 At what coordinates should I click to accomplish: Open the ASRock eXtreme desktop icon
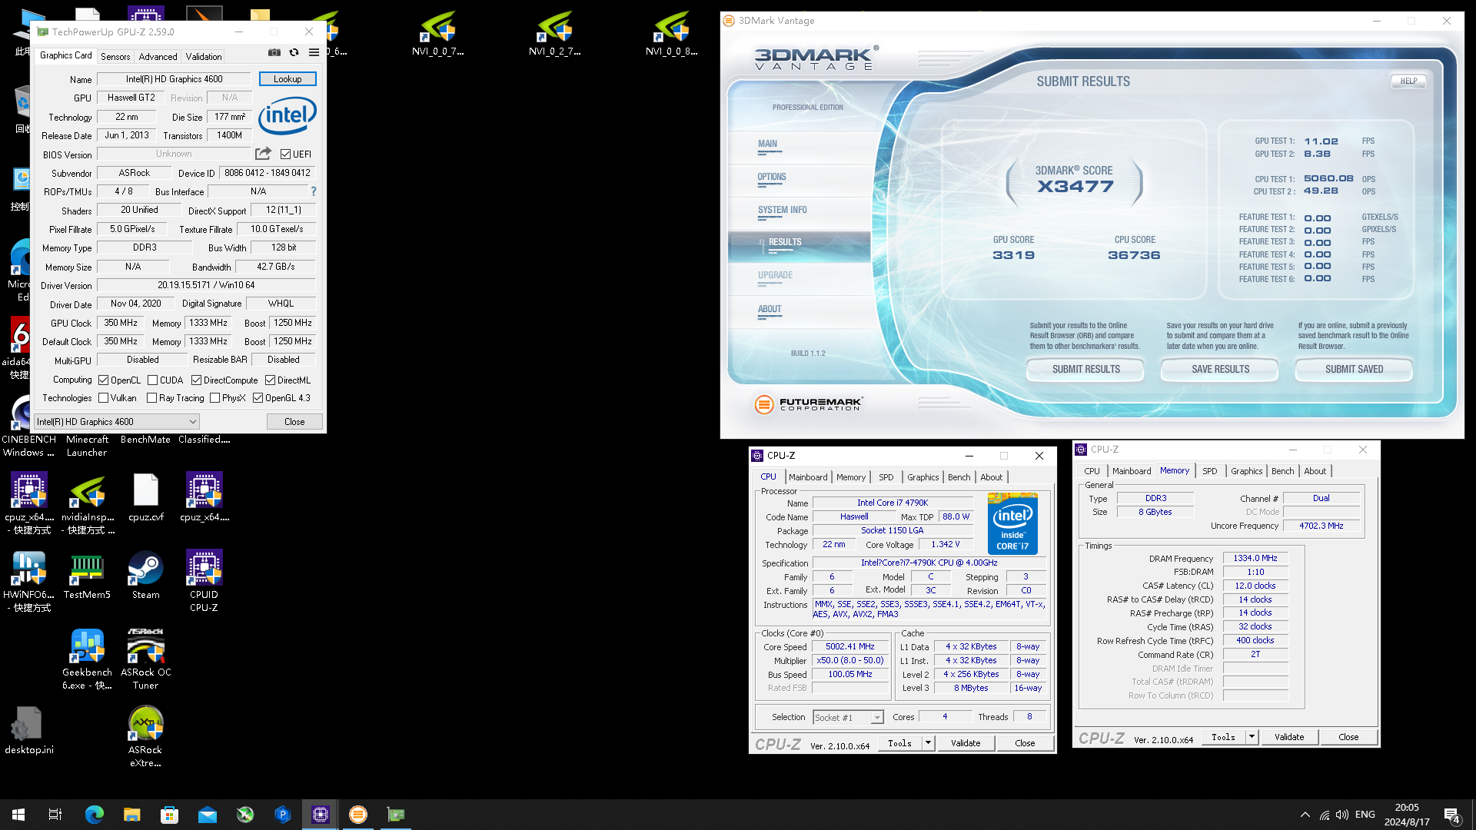(x=145, y=737)
